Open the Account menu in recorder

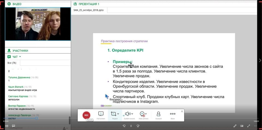(158, 115)
